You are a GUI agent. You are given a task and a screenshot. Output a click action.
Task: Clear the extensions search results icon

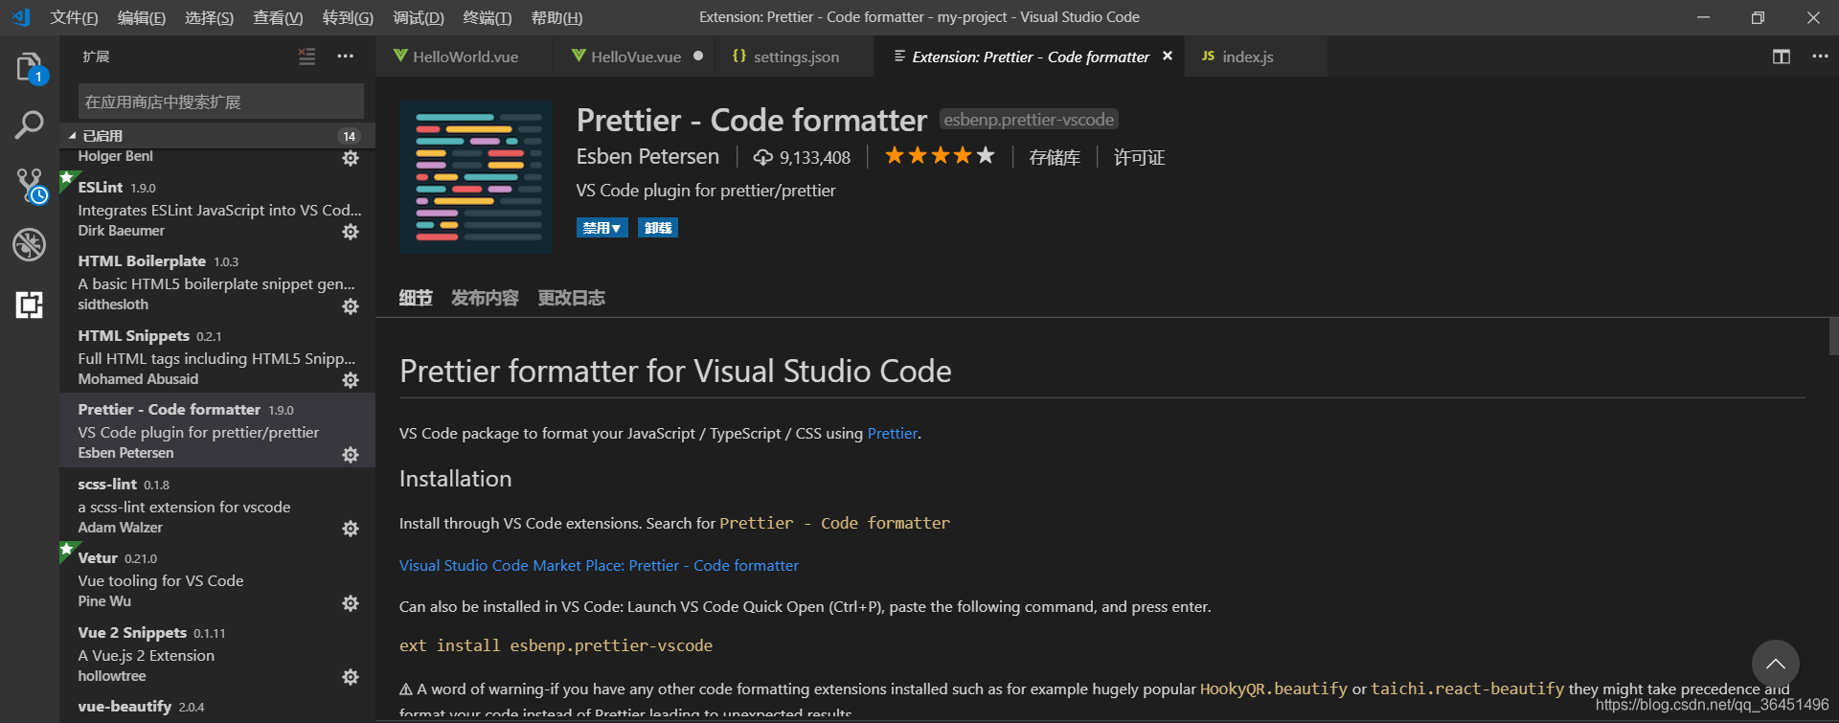click(306, 56)
